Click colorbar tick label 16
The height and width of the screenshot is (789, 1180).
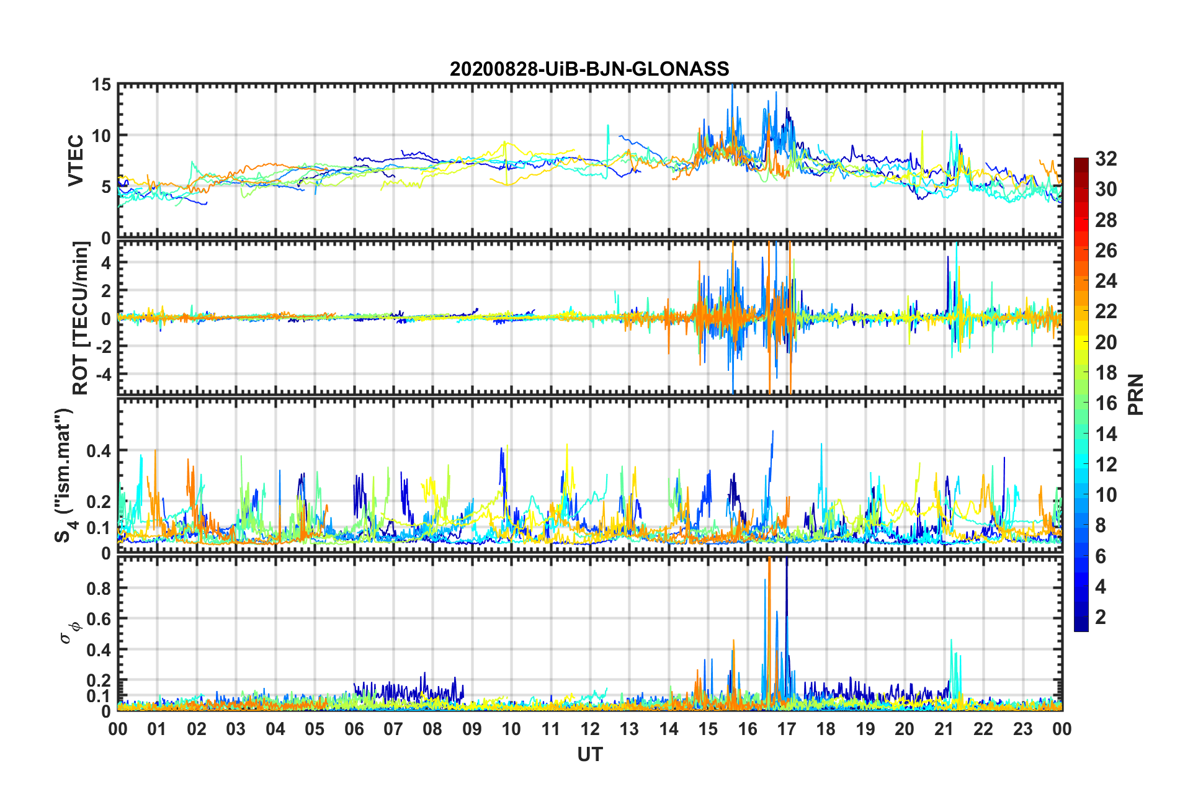click(x=1106, y=403)
